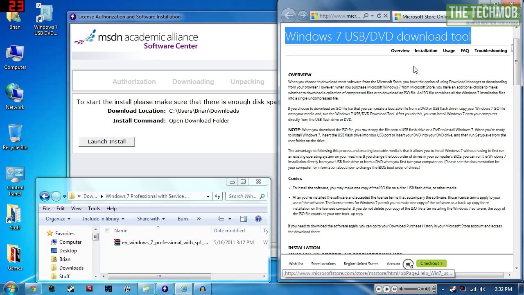This screenshot has width=524, height=295.
Task: Jump to the Overview section link
Action: (x=400, y=51)
